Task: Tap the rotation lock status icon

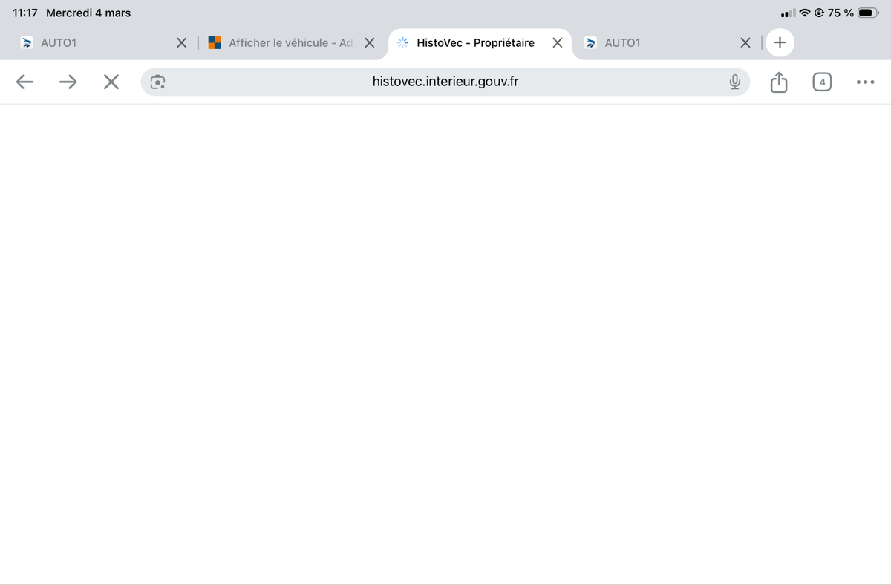Action: click(x=819, y=13)
